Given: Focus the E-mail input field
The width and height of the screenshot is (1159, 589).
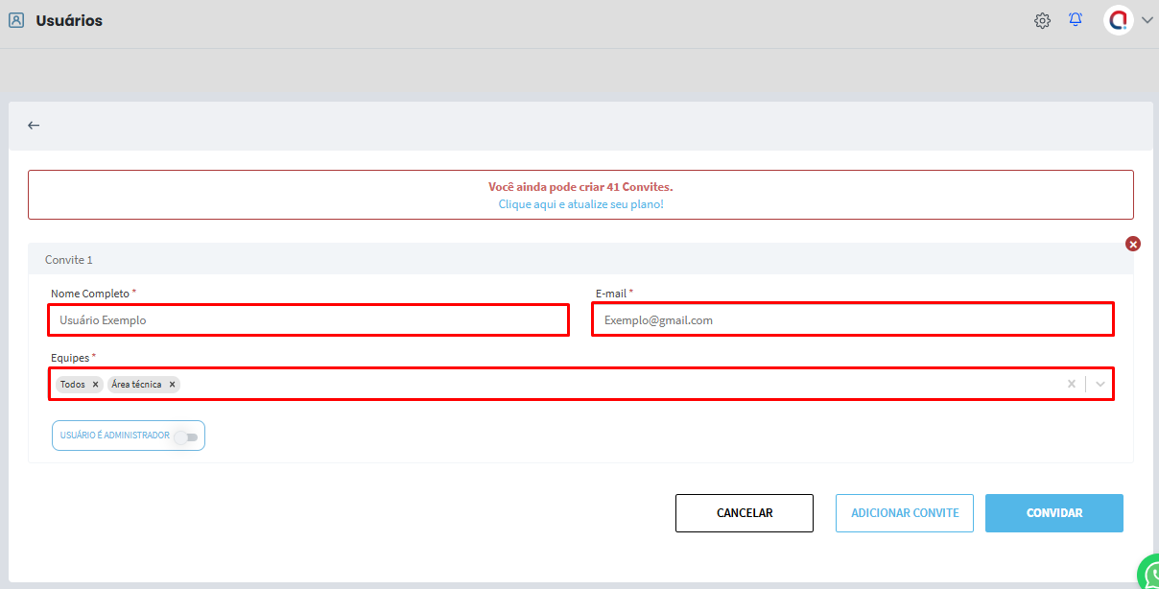Looking at the screenshot, I should (853, 320).
